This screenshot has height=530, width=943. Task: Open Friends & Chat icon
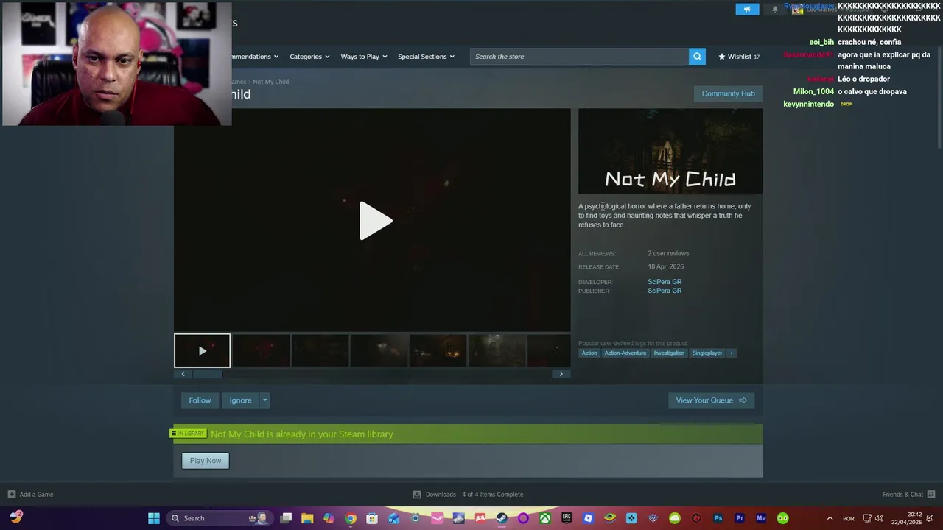(931, 495)
